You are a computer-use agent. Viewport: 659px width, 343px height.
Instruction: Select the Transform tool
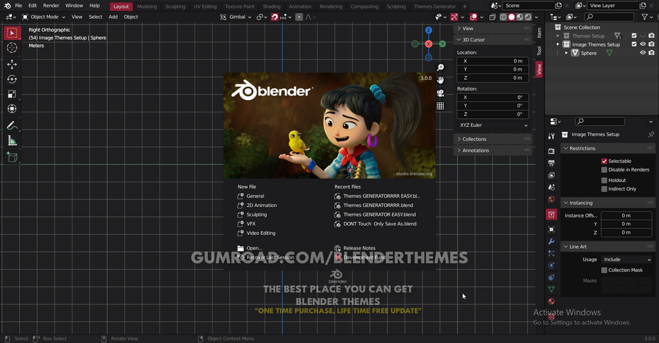pyautogui.click(x=12, y=109)
